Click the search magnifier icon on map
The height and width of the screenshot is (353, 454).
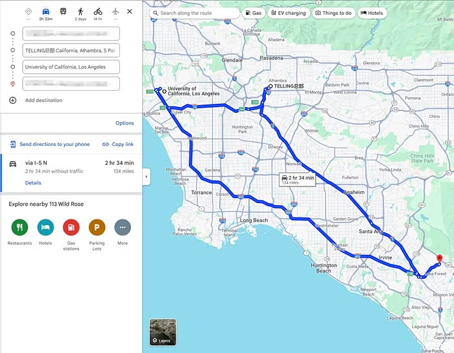pyautogui.click(x=156, y=13)
